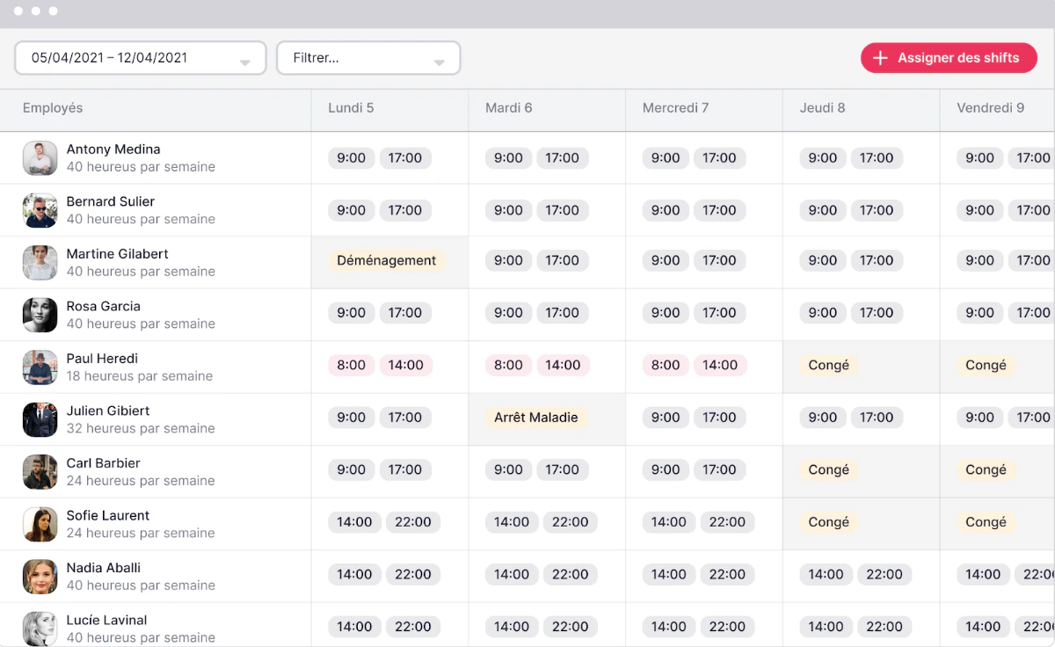Screen dimensions: 1055x647
Task: Click Rosa Garcia's 9:00 start on Mercredi
Action: 666,313
